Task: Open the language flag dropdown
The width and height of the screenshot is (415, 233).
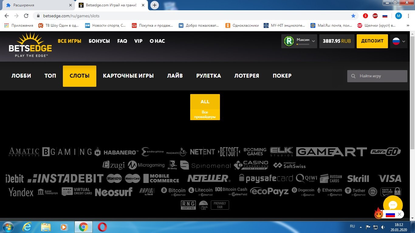Action: (399, 41)
